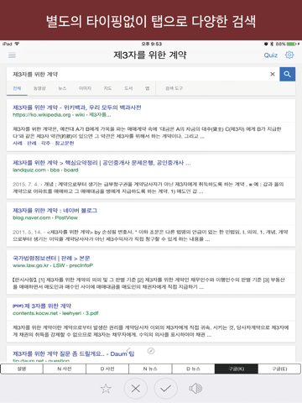
Task: Switch to the D 사전 bottom tab
Action: tap(107, 369)
